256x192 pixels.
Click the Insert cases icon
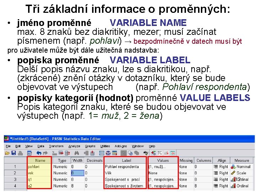(86, 153)
